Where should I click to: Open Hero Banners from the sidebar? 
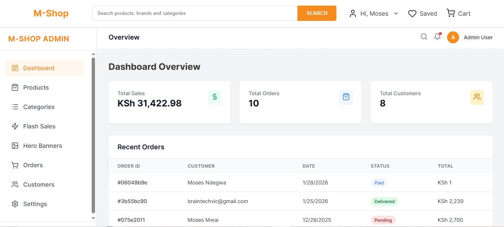point(42,146)
